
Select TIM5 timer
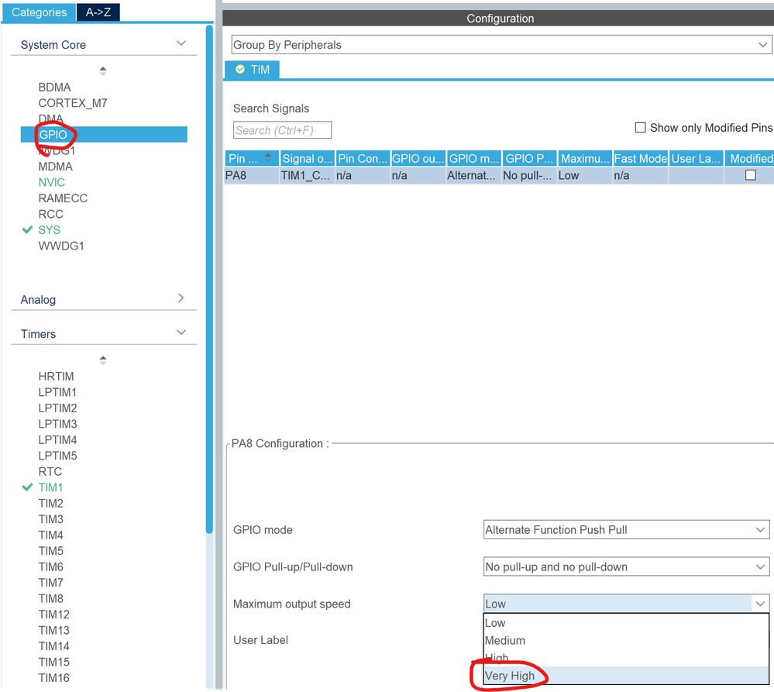point(50,551)
